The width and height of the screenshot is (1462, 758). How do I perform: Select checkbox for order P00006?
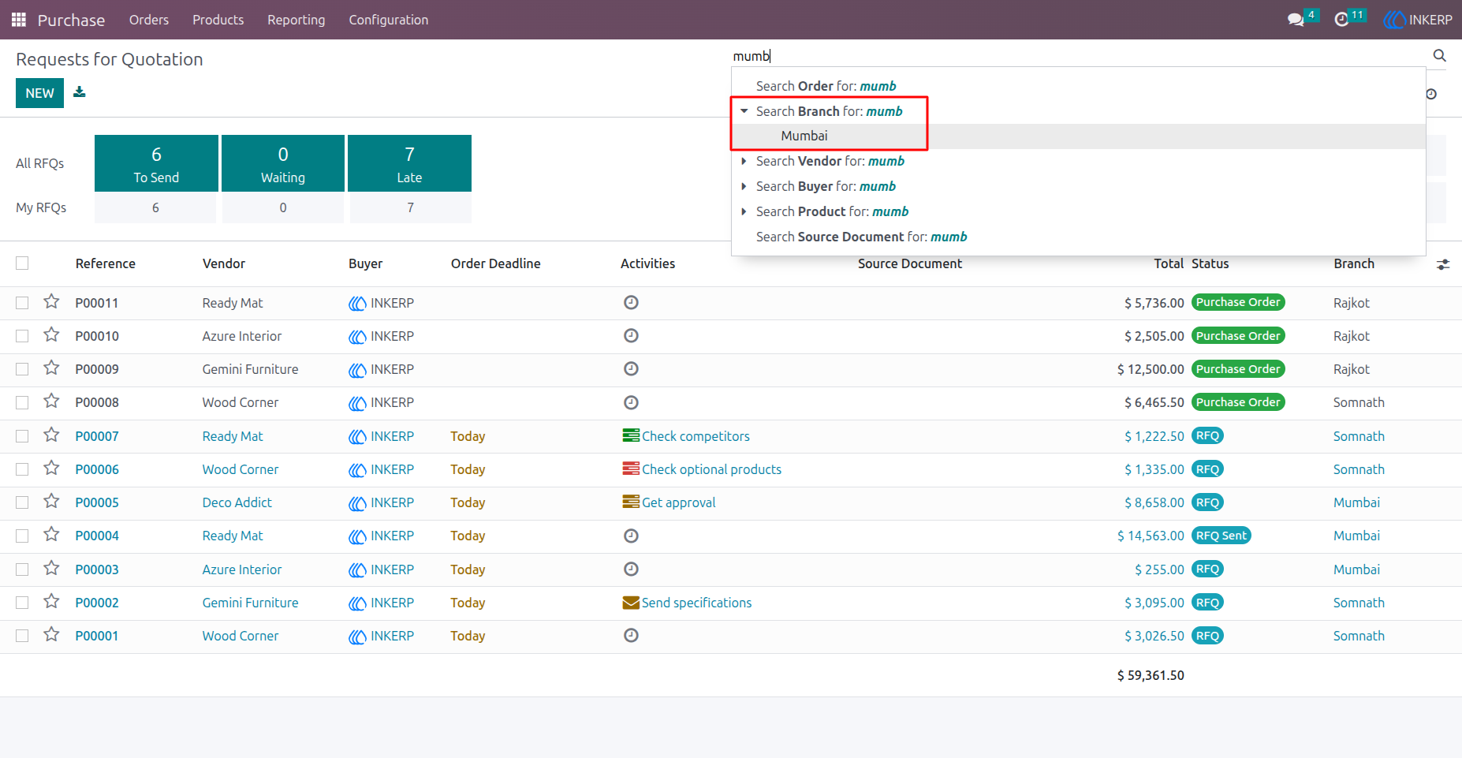click(x=22, y=469)
